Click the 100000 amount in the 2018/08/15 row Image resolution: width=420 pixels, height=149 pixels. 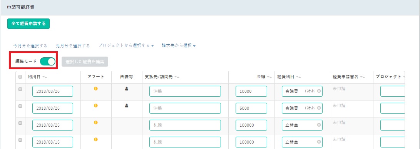251,142
